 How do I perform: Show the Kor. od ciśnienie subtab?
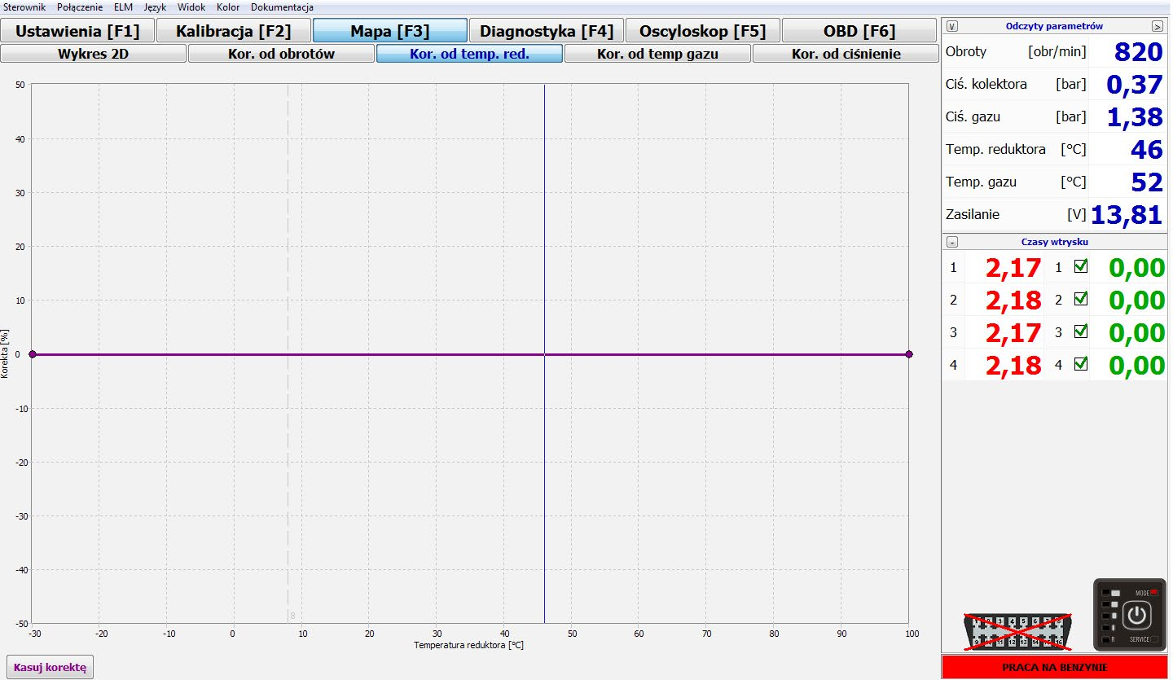pos(846,54)
